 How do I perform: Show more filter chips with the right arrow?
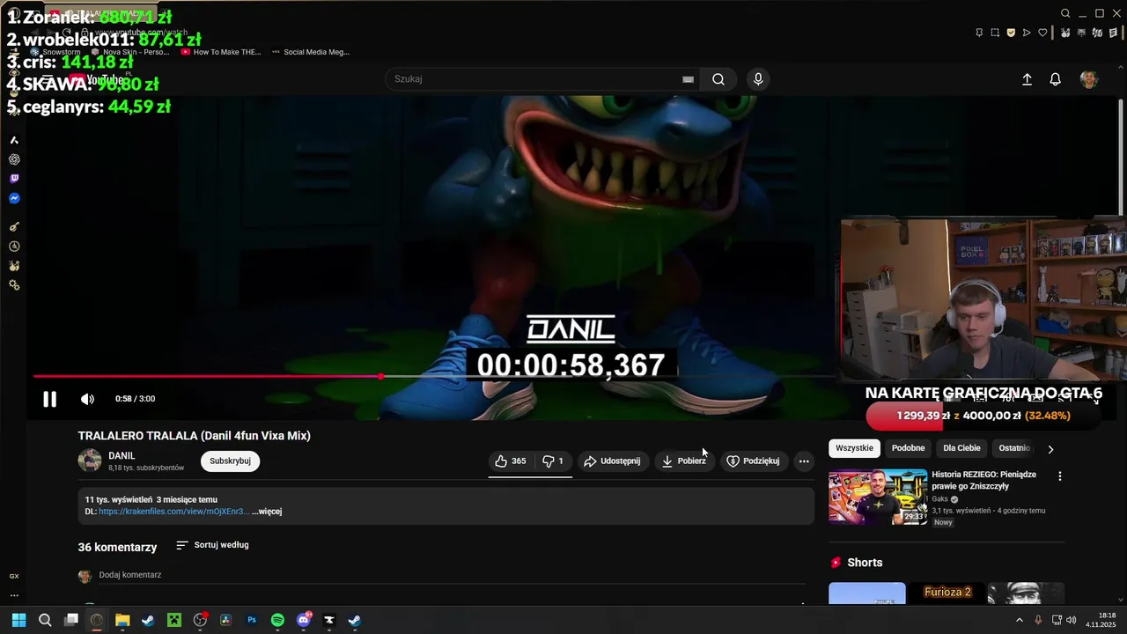1050,449
